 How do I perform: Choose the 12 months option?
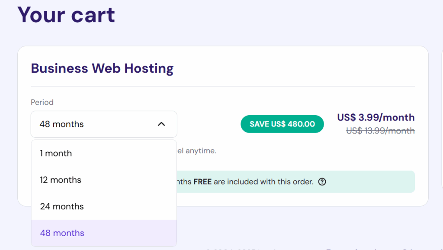pos(61,180)
